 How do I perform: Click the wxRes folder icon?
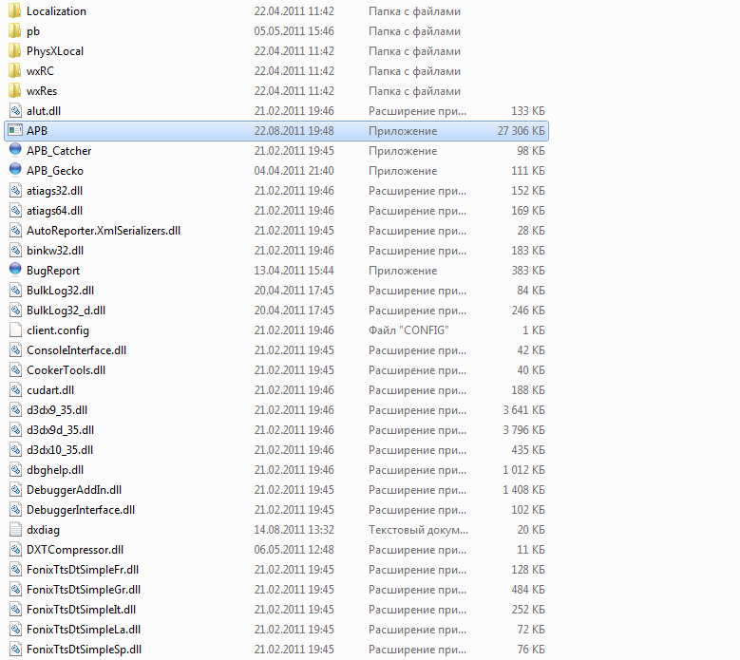point(14,91)
